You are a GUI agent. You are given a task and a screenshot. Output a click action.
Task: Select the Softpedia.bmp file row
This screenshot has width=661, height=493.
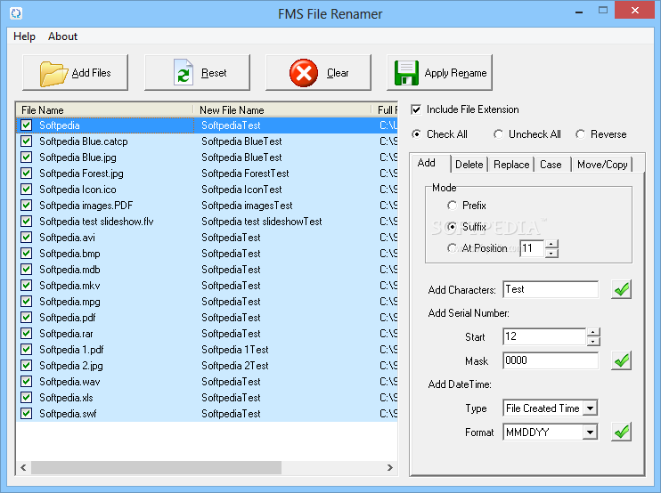pos(207,253)
